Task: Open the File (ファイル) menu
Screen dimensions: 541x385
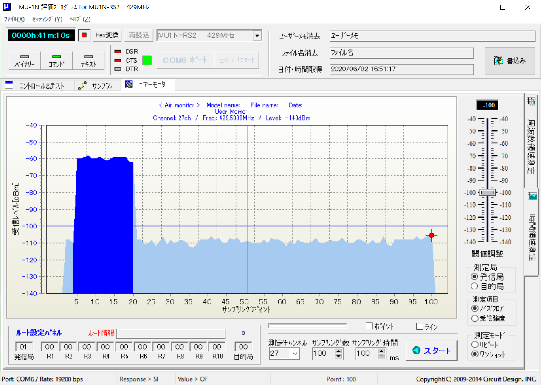Action: [x=14, y=19]
